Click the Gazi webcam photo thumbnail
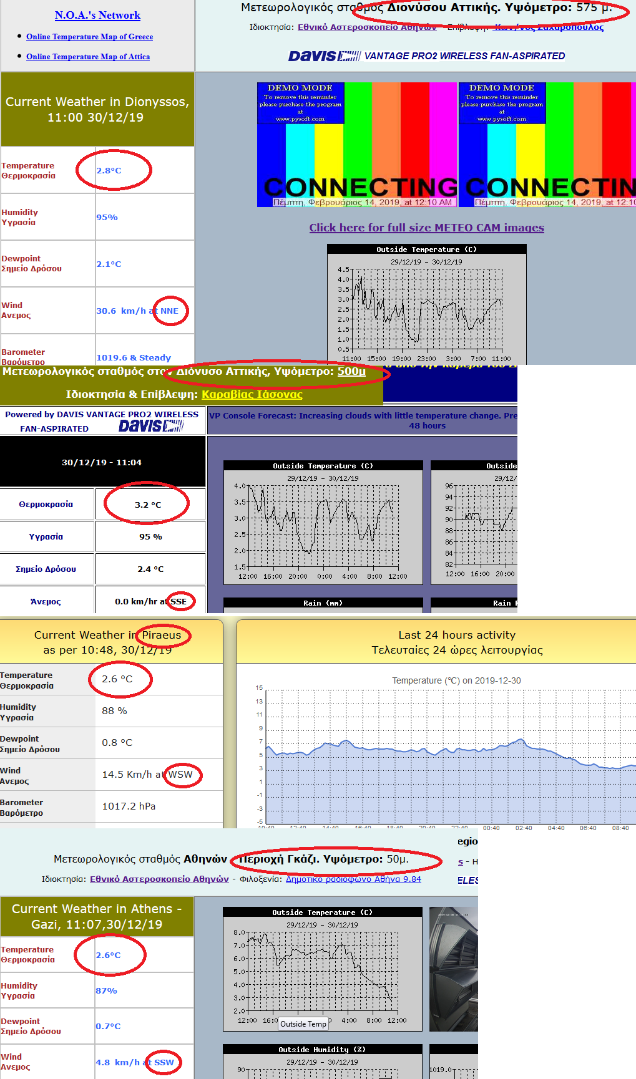This screenshot has width=636, height=1079. click(x=454, y=969)
